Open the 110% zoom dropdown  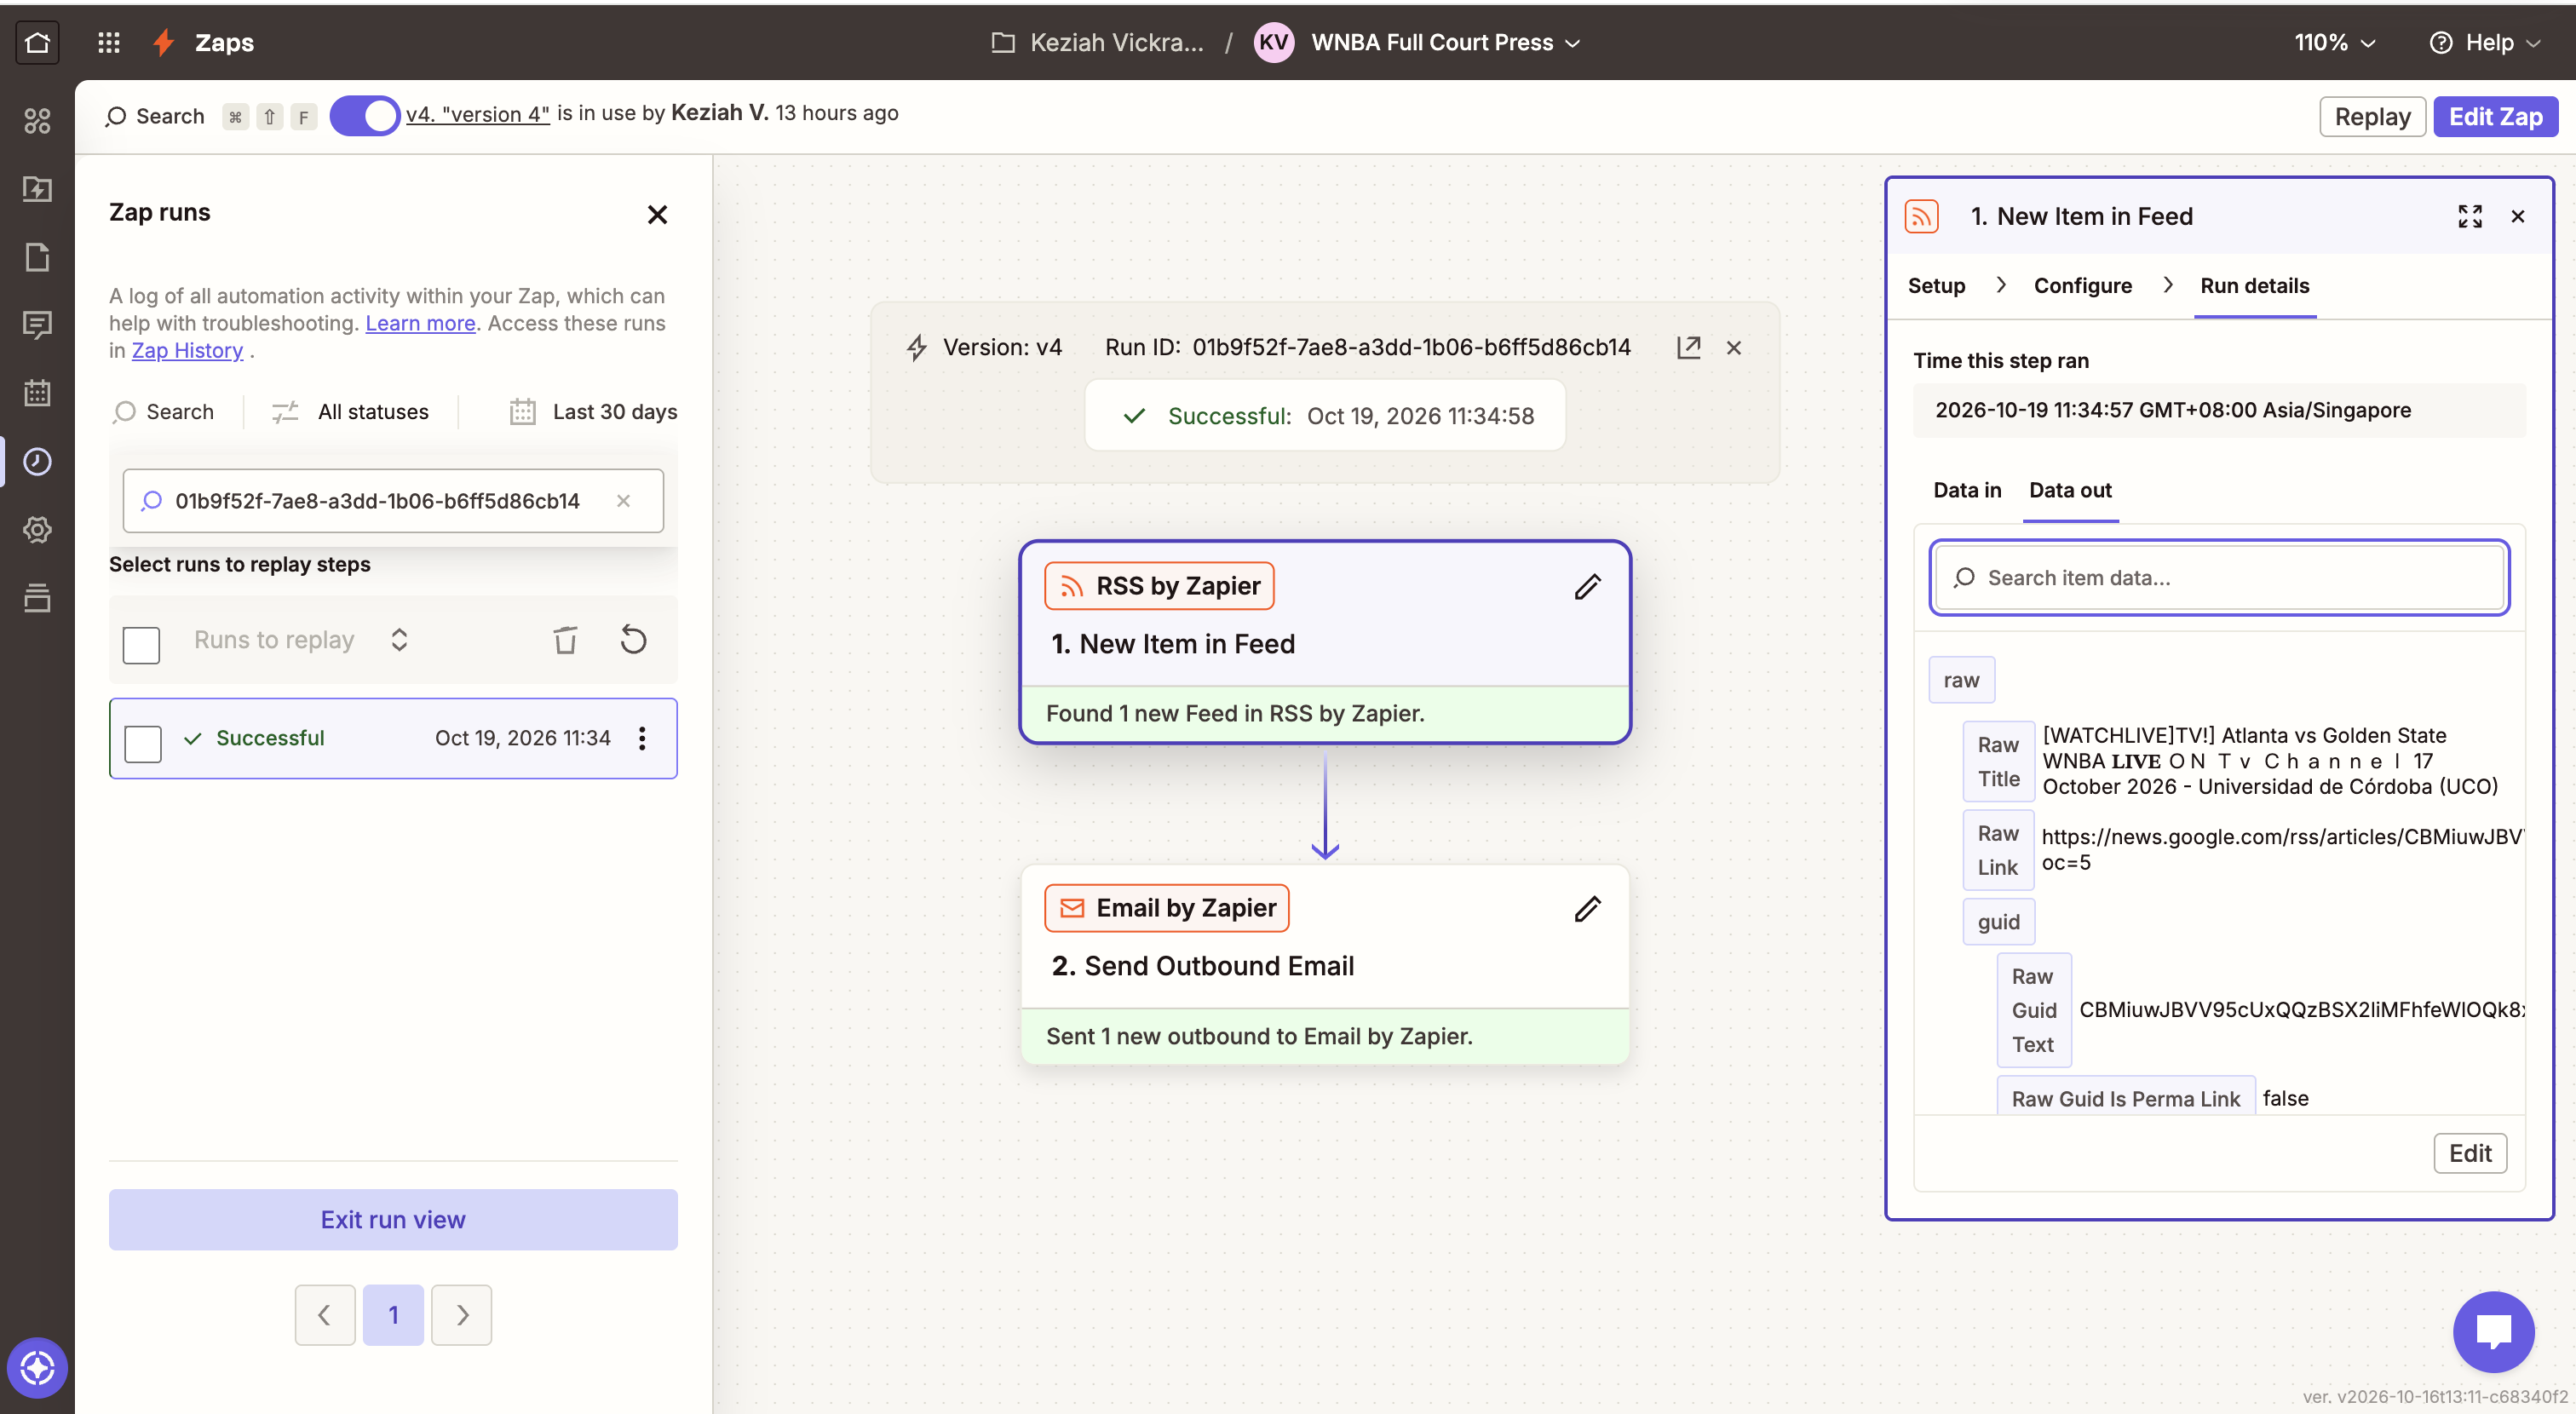(x=2334, y=42)
